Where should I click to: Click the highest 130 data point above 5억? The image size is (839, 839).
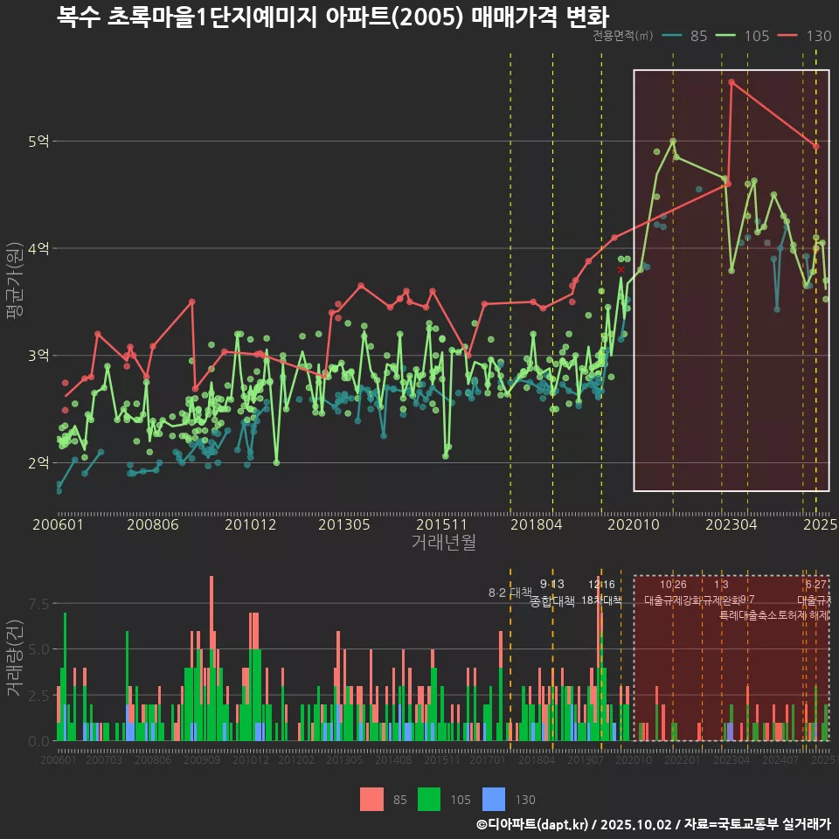point(732,82)
